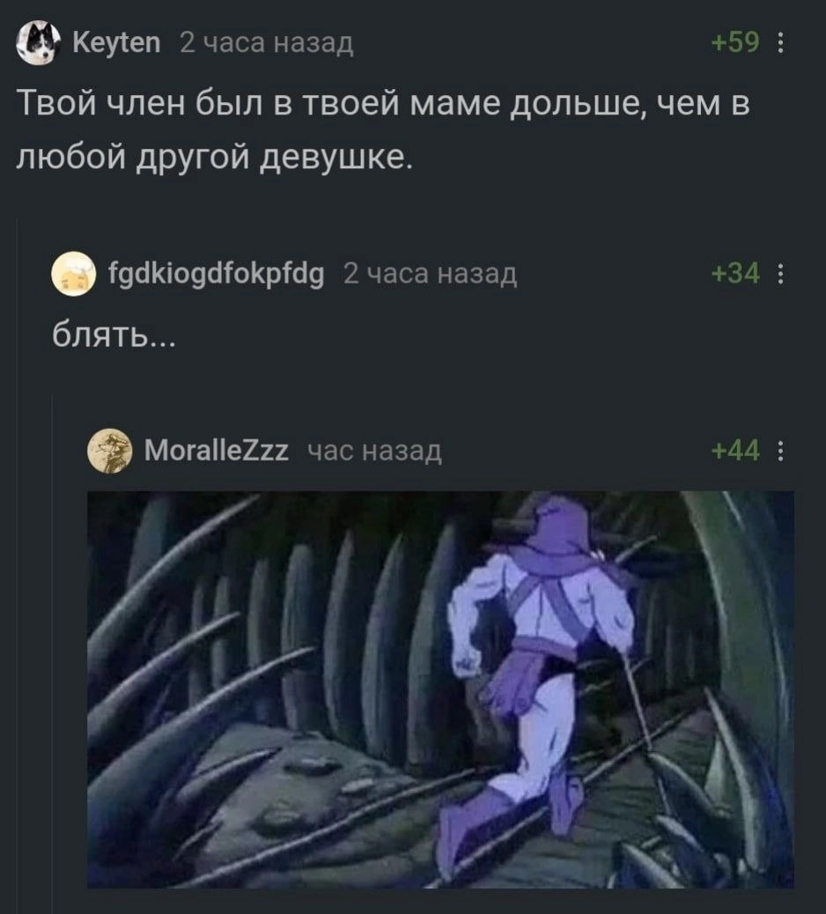Click the Keyten username
The height and width of the screenshot is (914, 826).
click(116, 42)
